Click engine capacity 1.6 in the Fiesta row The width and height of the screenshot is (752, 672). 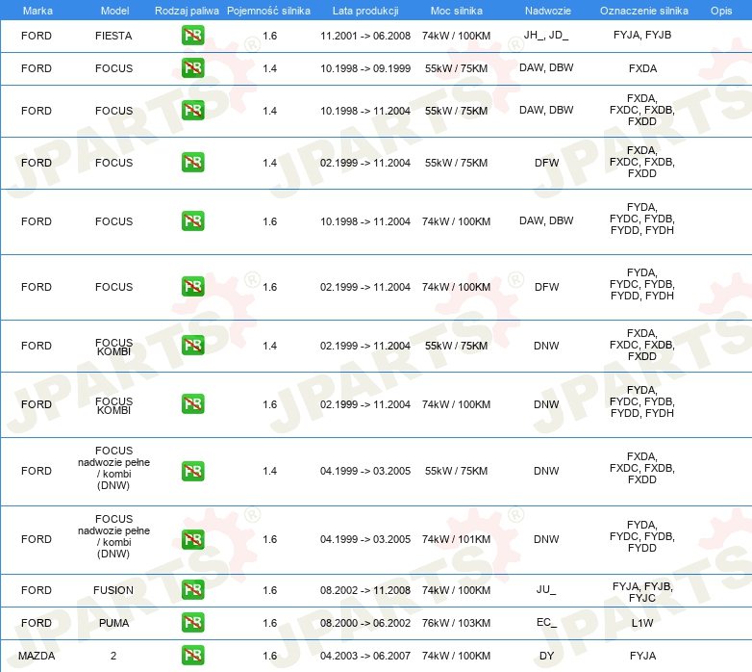coord(270,36)
